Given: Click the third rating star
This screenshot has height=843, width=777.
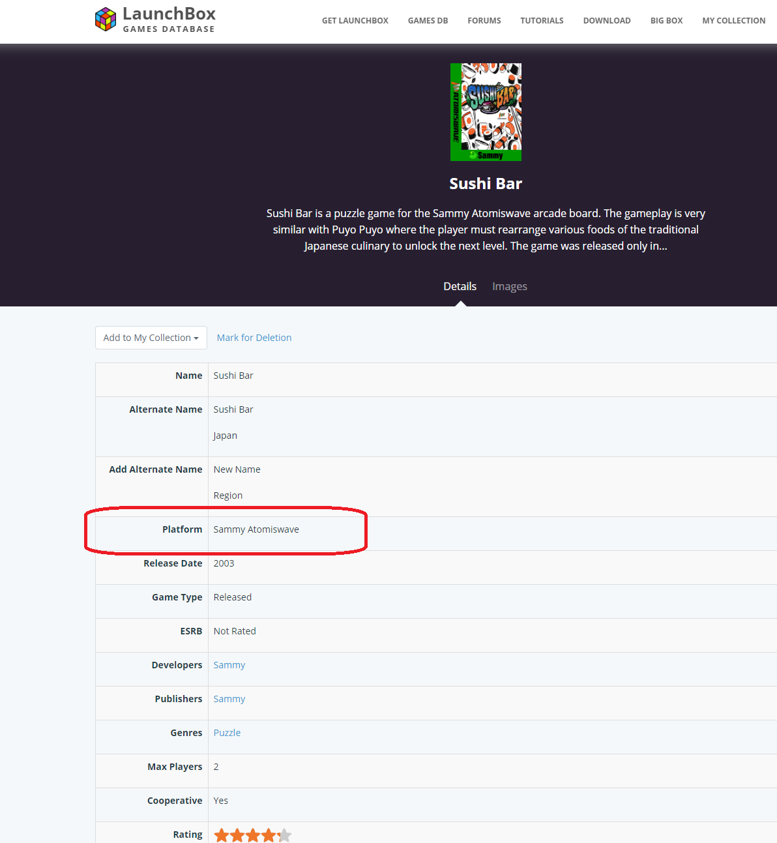Looking at the screenshot, I should point(253,835).
